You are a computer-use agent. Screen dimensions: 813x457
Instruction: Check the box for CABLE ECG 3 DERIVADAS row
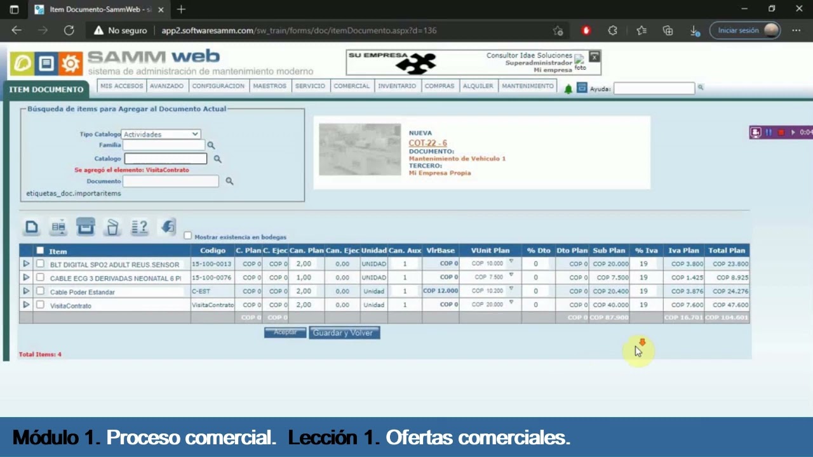[x=40, y=277]
